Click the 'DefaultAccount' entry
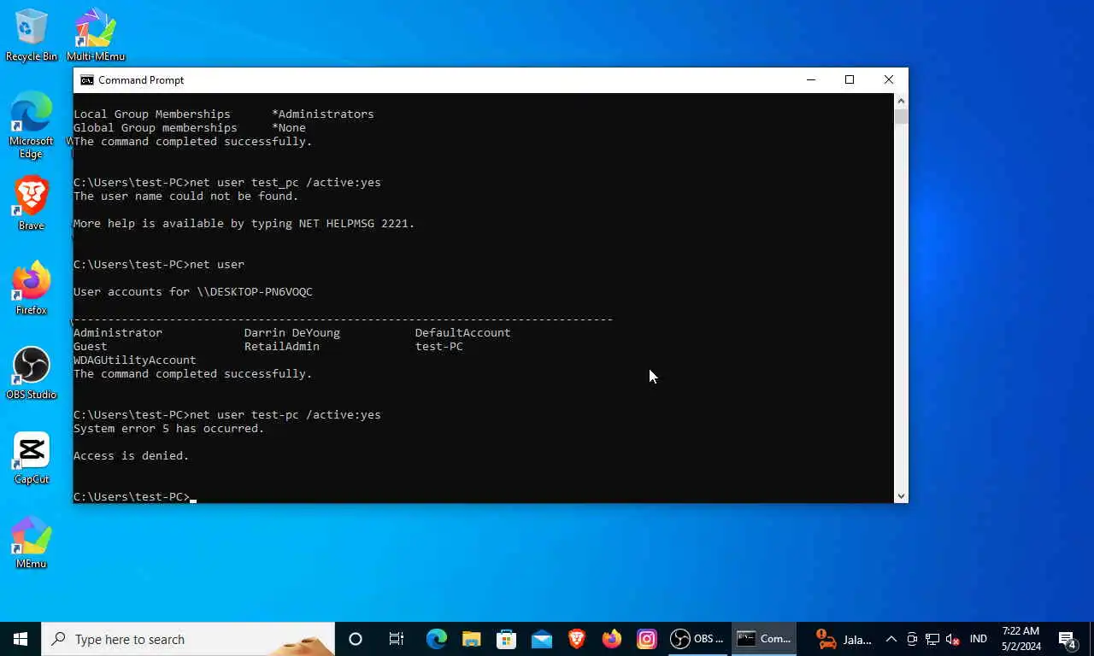Viewport: 1094px width, 656px height. pyautogui.click(x=462, y=332)
